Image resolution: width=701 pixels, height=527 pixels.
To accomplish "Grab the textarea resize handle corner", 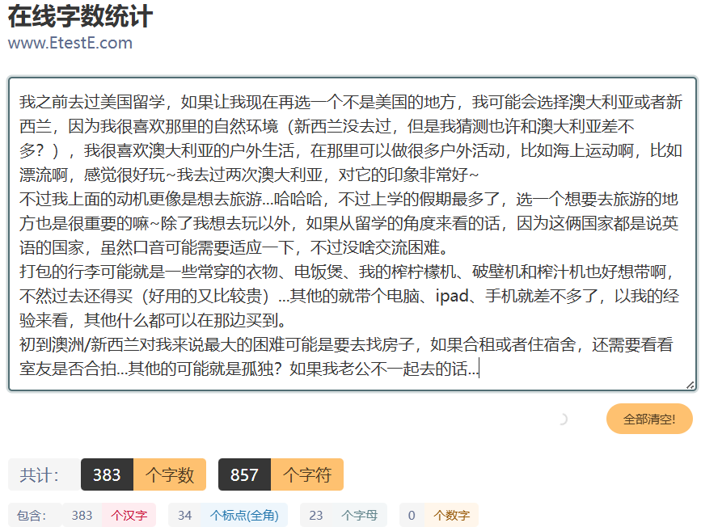I will click(x=690, y=386).
